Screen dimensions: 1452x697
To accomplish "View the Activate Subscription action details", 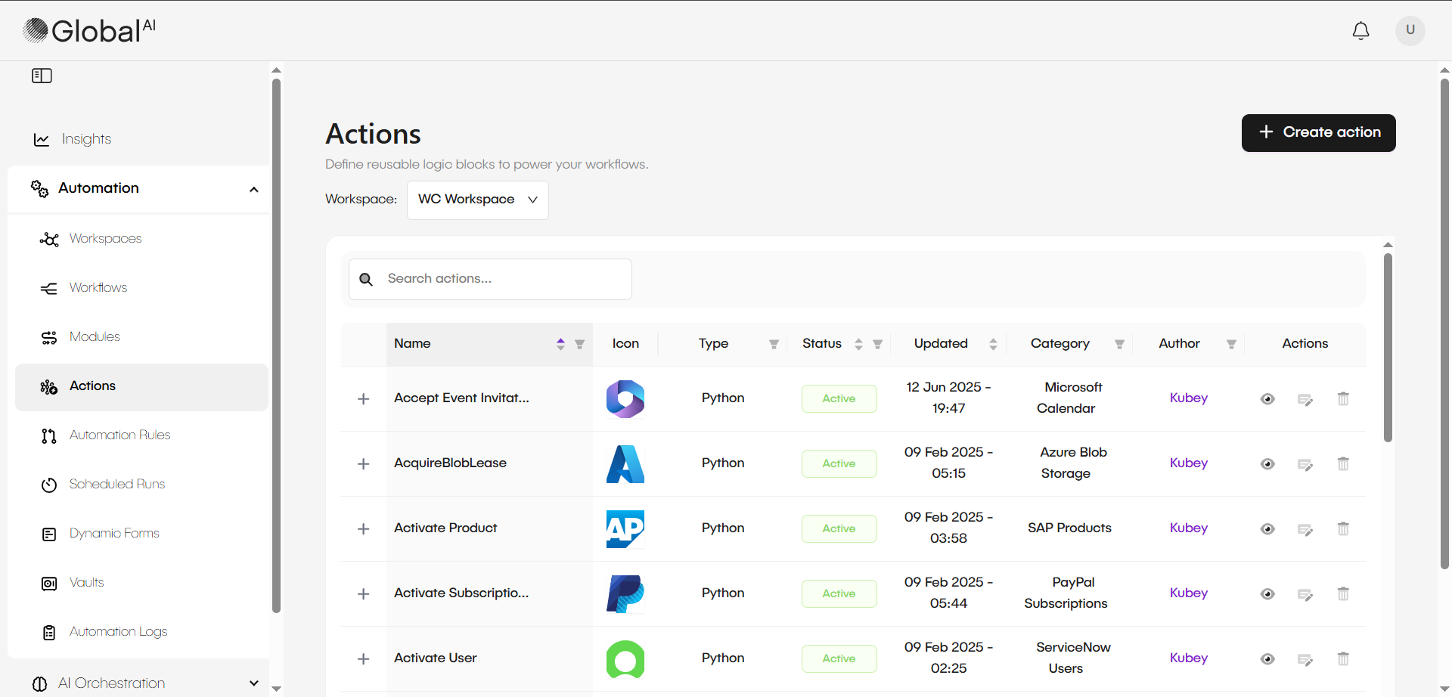I will pyautogui.click(x=1267, y=594).
